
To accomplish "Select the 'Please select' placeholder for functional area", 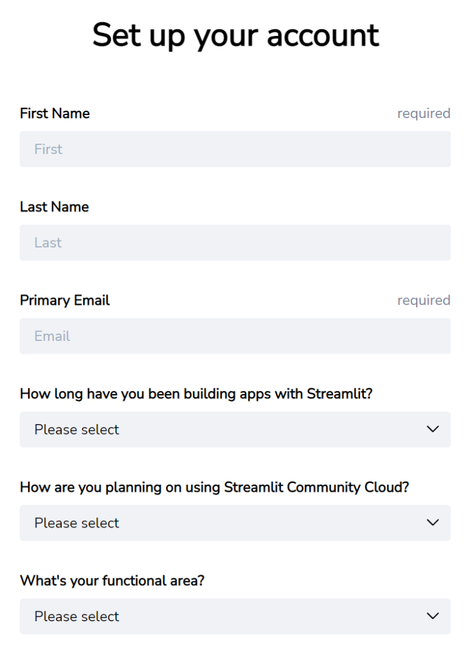I will tap(76, 616).
